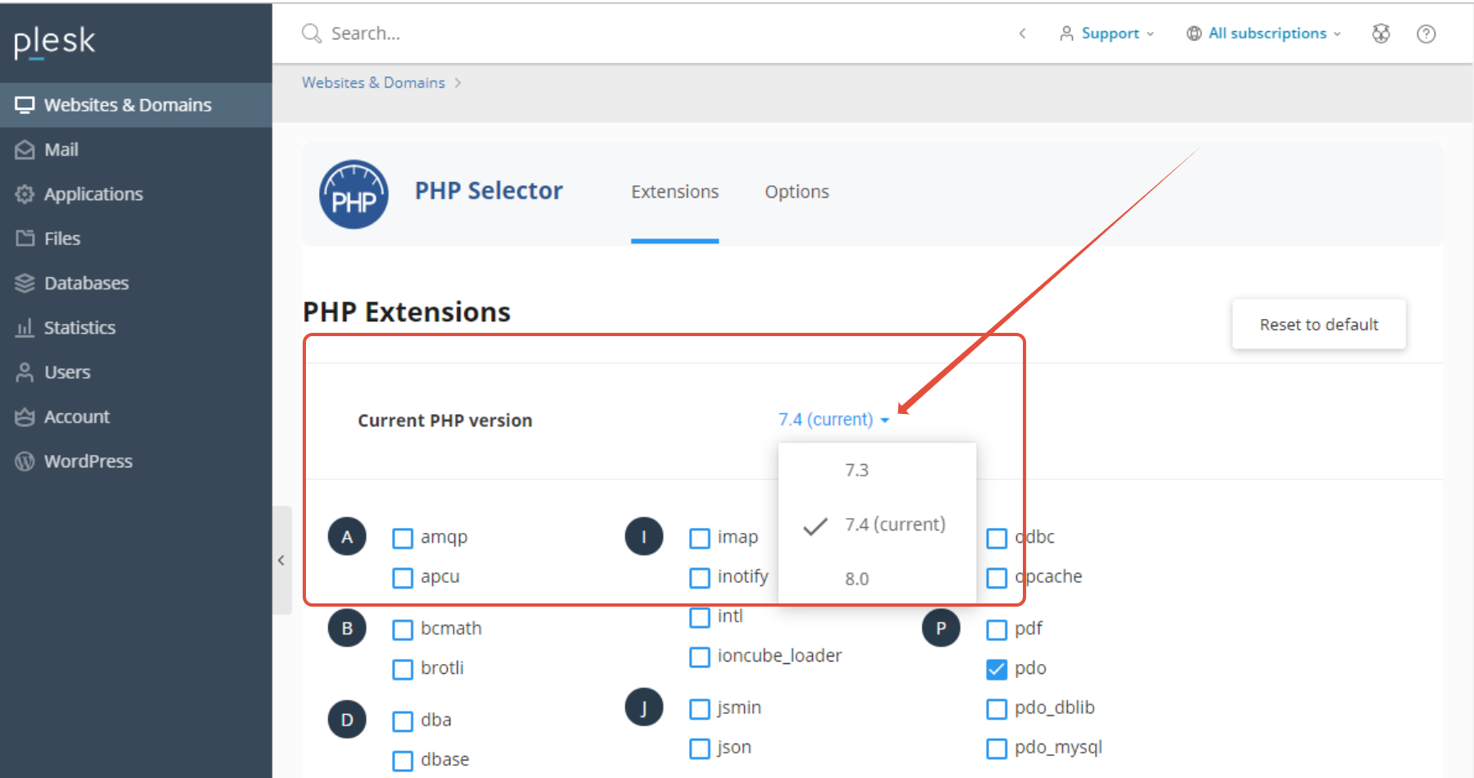This screenshot has height=778, width=1474.
Task: Enable the dbase extension checkbox
Action: (x=403, y=761)
